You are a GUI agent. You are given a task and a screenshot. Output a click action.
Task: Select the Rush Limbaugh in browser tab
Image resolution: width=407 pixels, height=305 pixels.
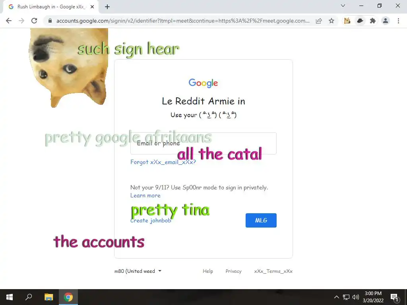(51, 7)
